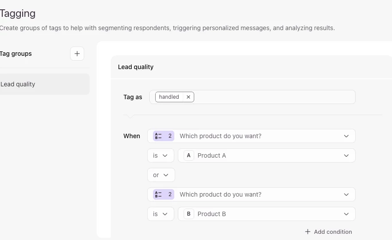Click the letter B badge for Product B
The image size is (392, 240).
coord(188,214)
